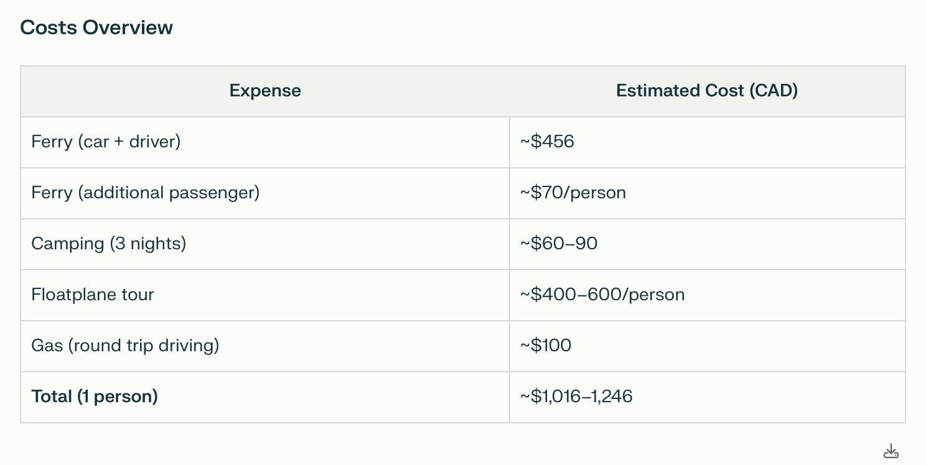The height and width of the screenshot is (465, 926).
Task: Select the Expense column header
Action: tap(265, 91)
